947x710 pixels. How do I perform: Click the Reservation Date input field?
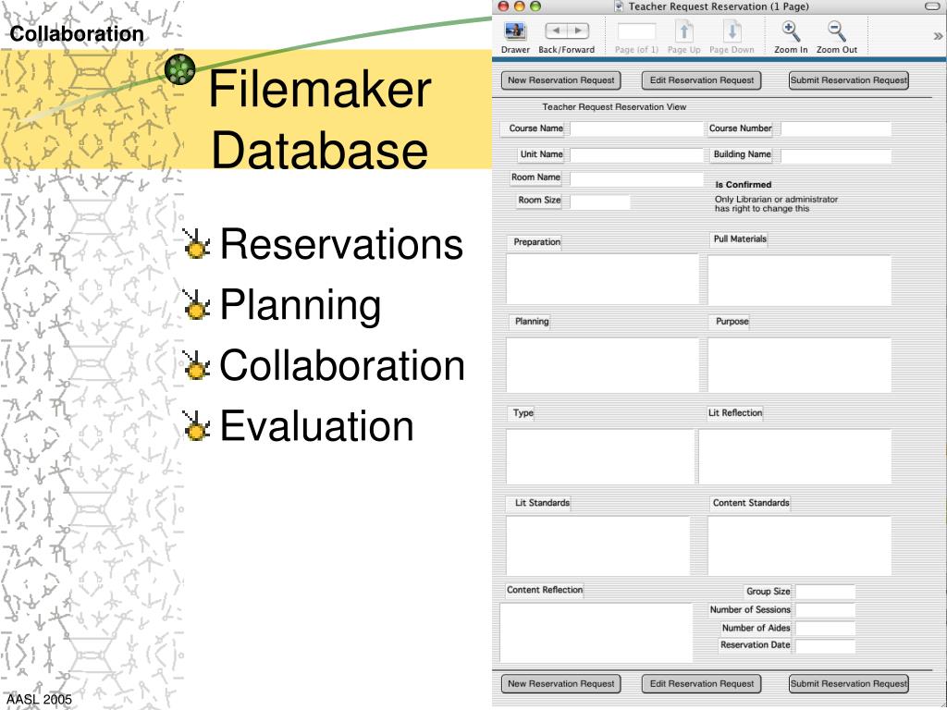tap(825, 645)
